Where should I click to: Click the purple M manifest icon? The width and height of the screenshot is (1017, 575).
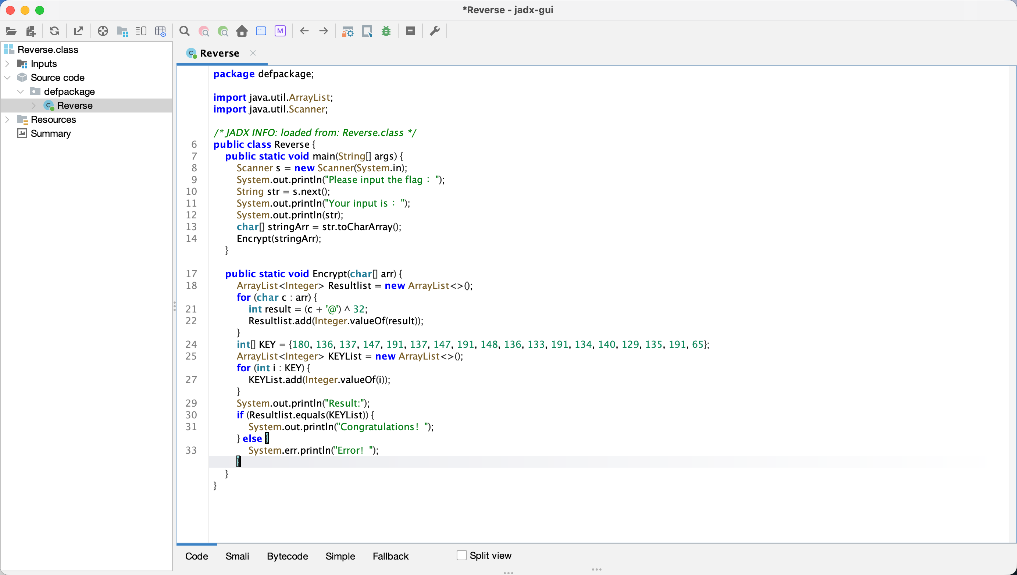point(280,31)
